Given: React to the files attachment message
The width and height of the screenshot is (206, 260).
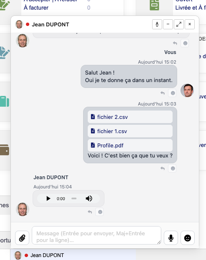Looking at the screenshot, I should pos(172,168).
